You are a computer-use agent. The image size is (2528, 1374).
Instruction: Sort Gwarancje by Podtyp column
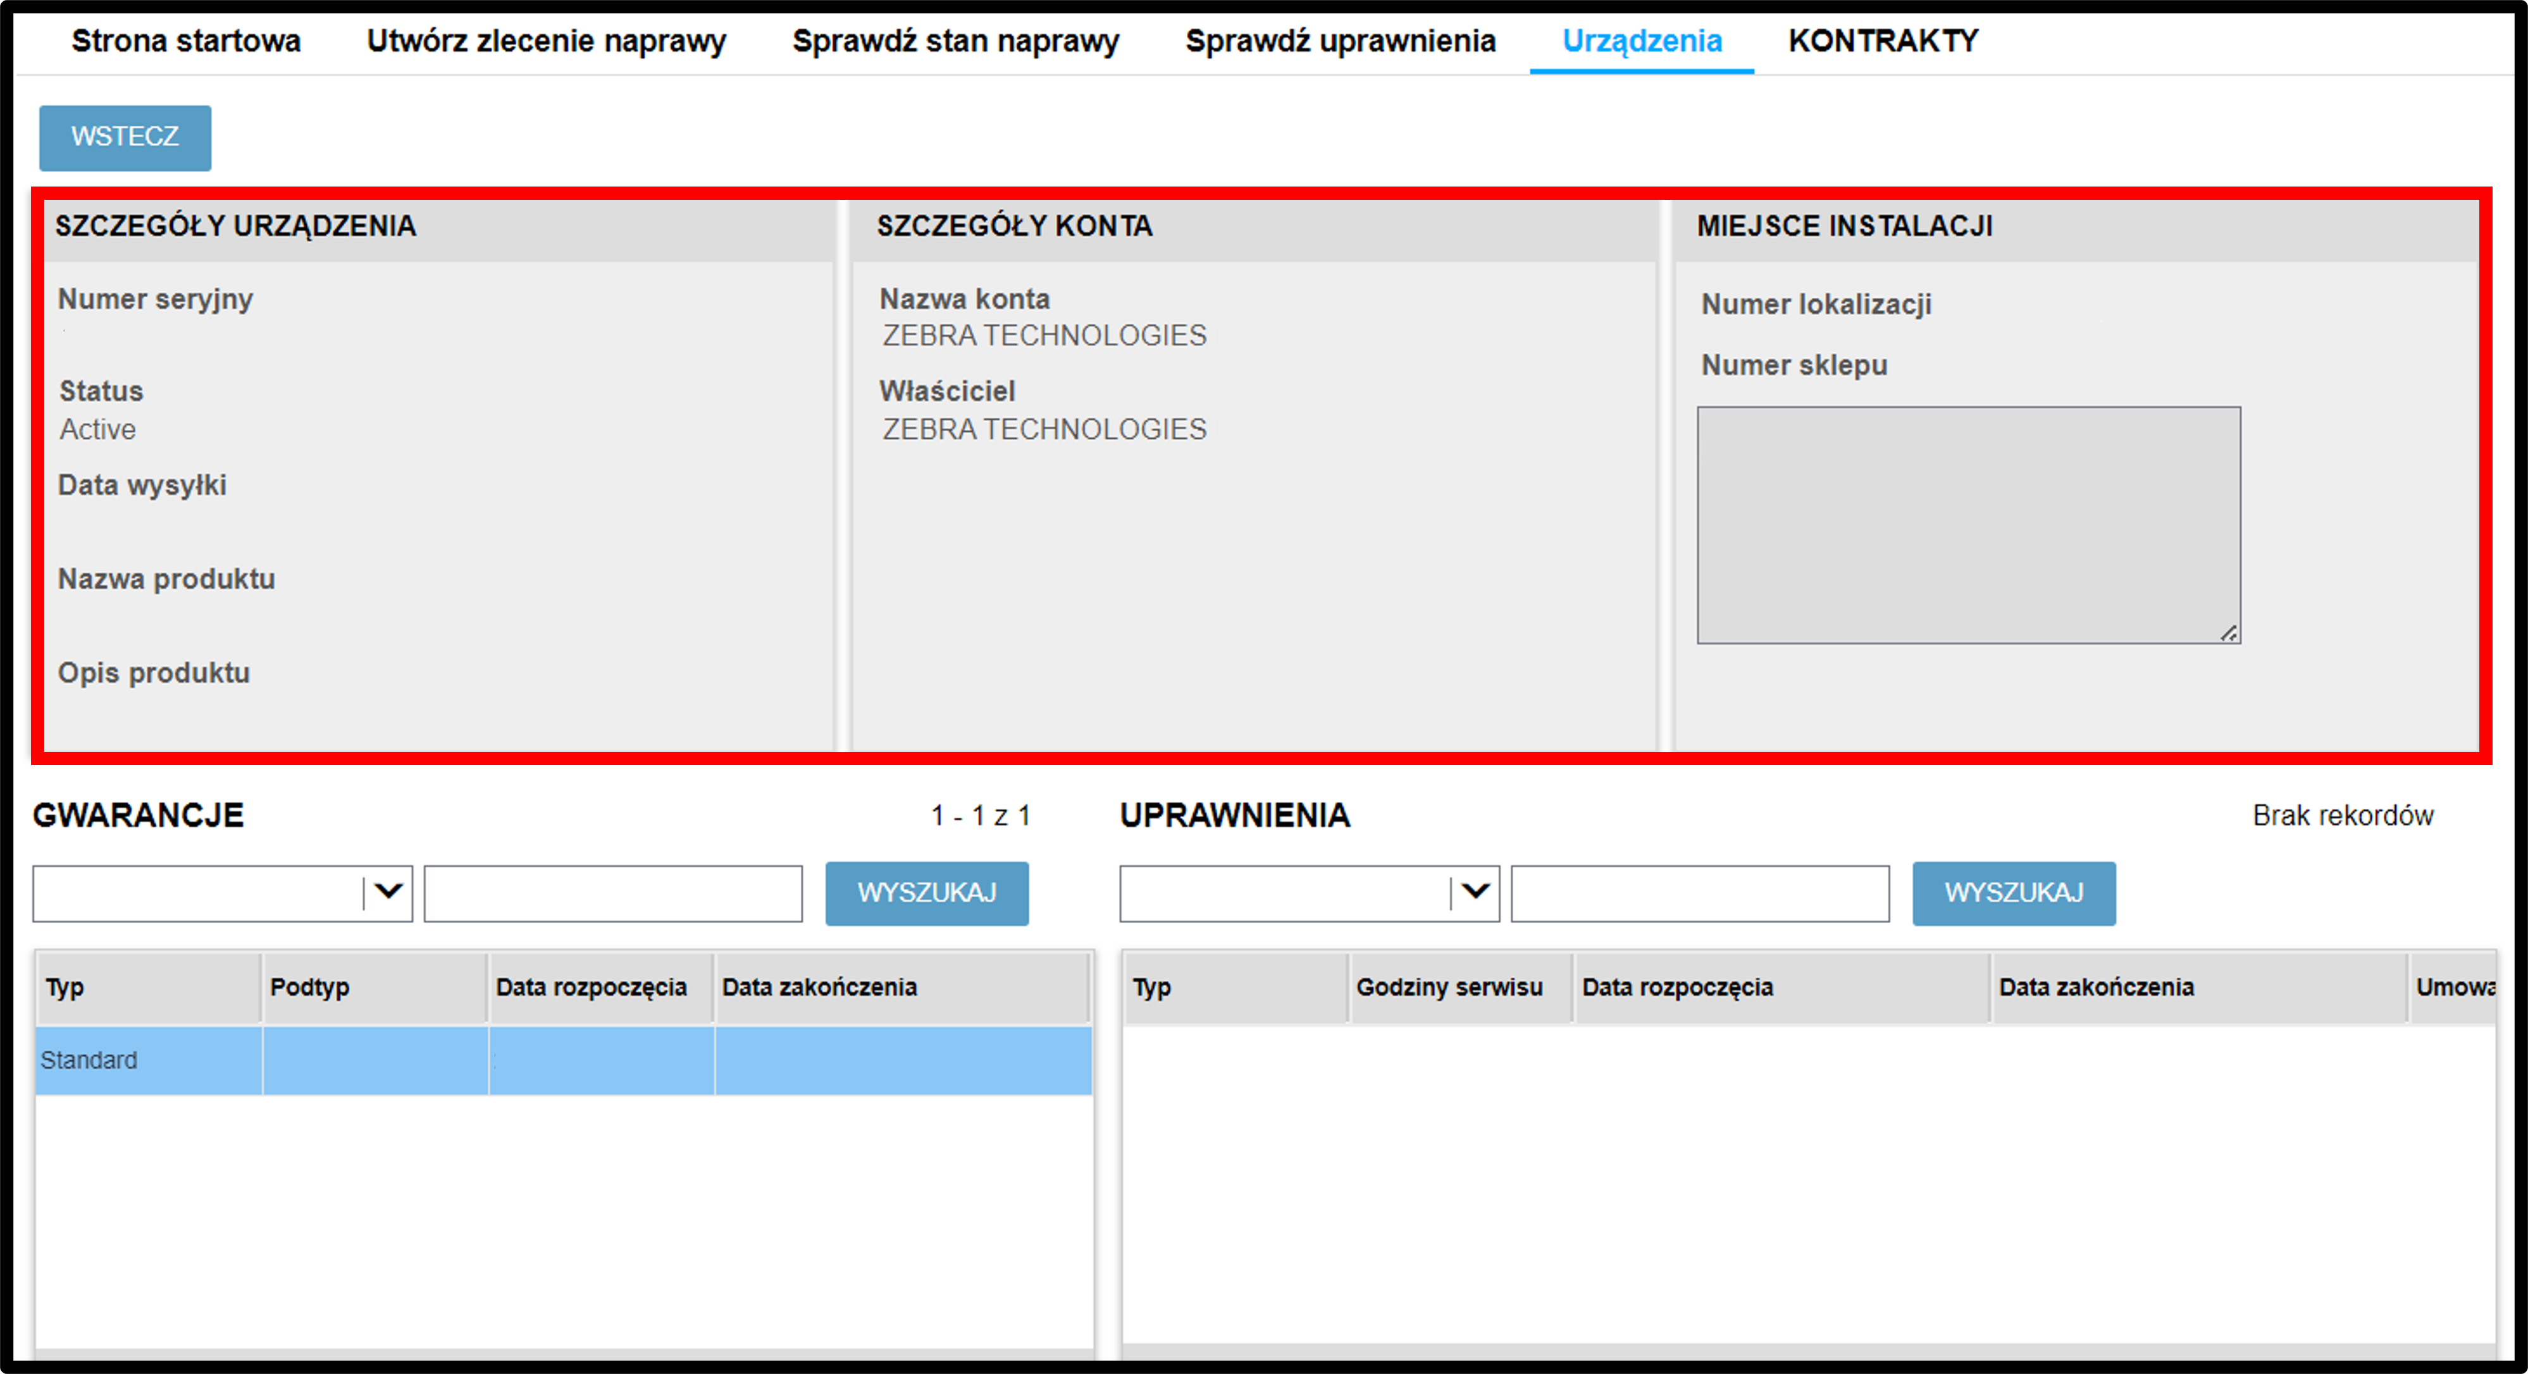coord(374,988)
